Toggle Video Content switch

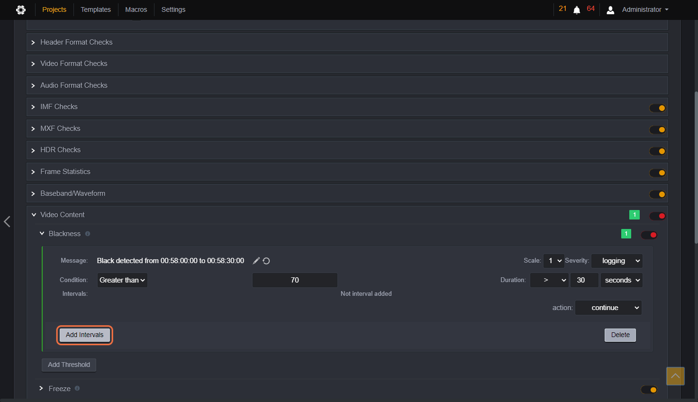[658, 216]
